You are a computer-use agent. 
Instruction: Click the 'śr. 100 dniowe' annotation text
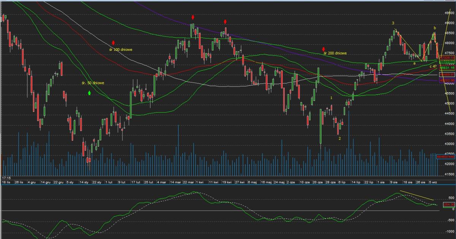(x=120, y=49)
